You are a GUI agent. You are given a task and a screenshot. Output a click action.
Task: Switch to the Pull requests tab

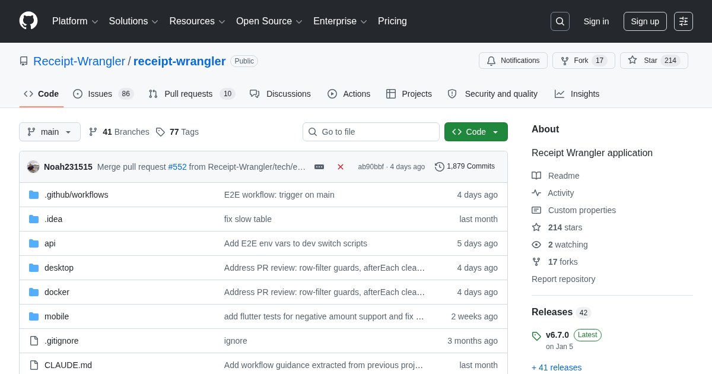[x=192, y=94]
